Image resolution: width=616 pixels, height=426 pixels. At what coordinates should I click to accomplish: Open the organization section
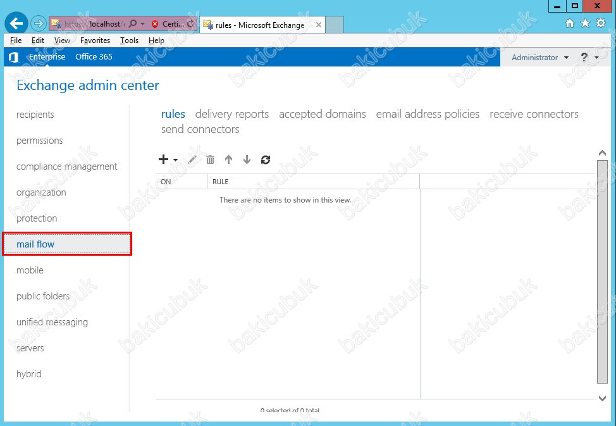[41, 192]
